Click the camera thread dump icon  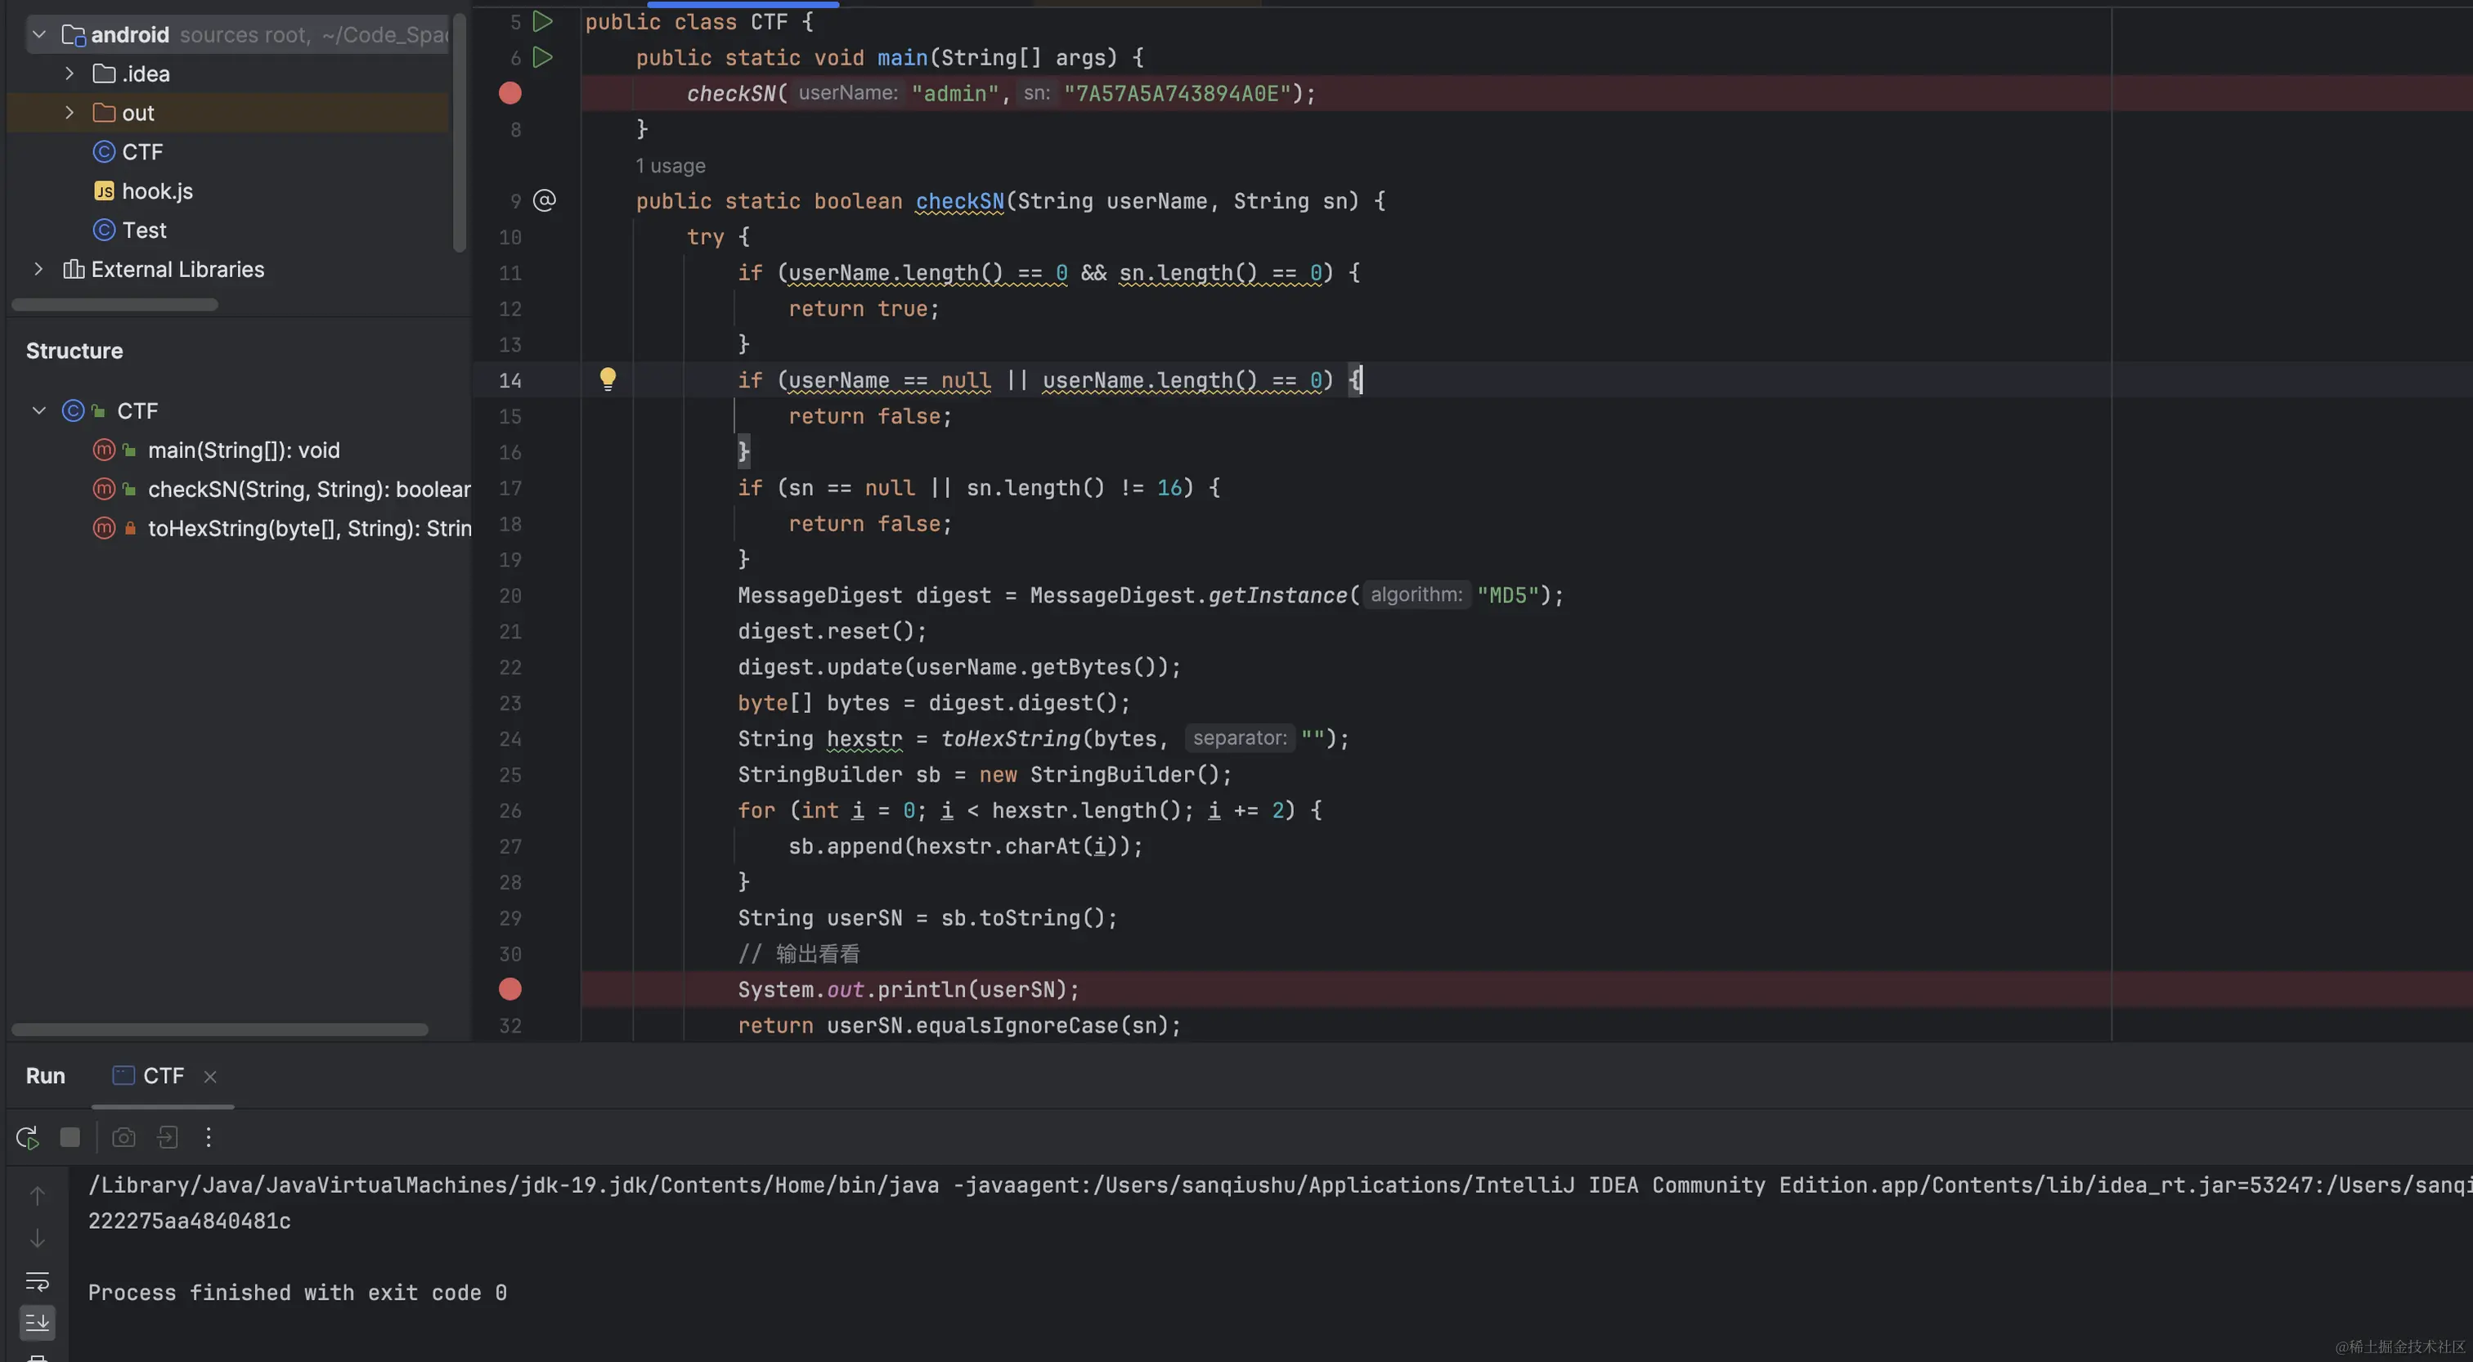point(123,1137)
